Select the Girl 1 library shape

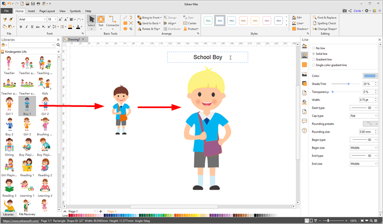(9, 105)
